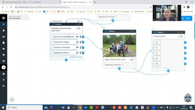The width and height of the screenshot is (195, 110).
Task: Insert a variable (x) in 'Выберите дальнейшие действия' text
Action: point(76,28)
